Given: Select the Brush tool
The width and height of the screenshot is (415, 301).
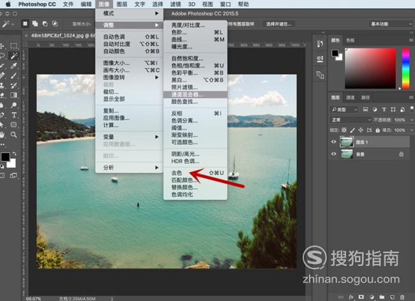Looking at the screenshot, I should coord(13,76).
